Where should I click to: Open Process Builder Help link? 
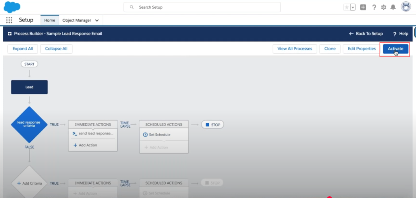pos(401,34)
